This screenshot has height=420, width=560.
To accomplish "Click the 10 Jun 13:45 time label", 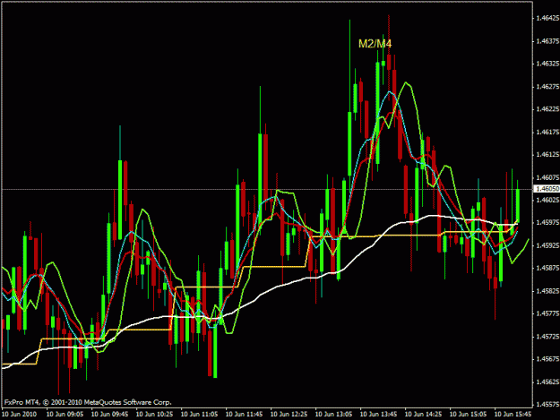I will point(379,414).
